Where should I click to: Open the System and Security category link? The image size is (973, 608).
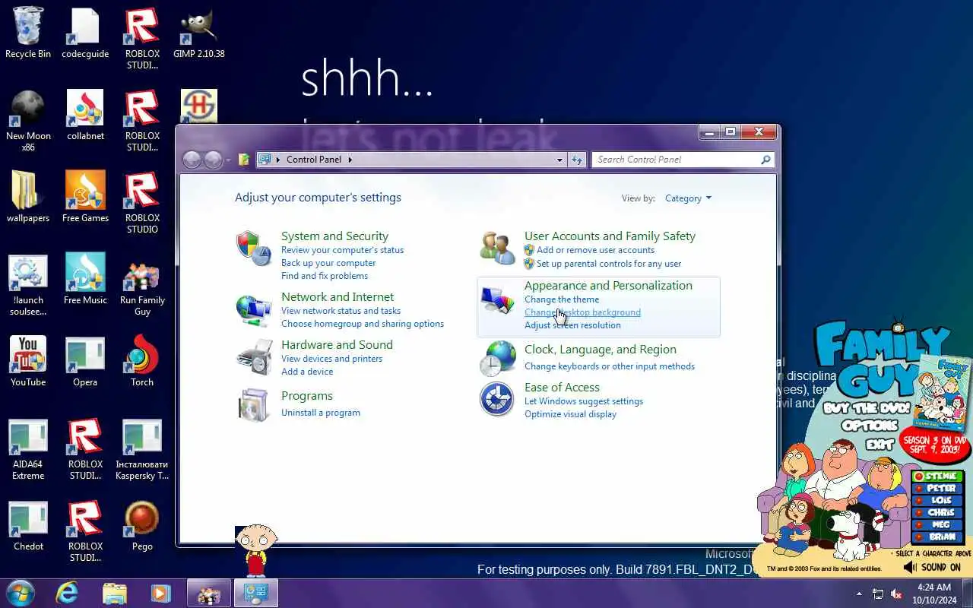pos(334,236)
